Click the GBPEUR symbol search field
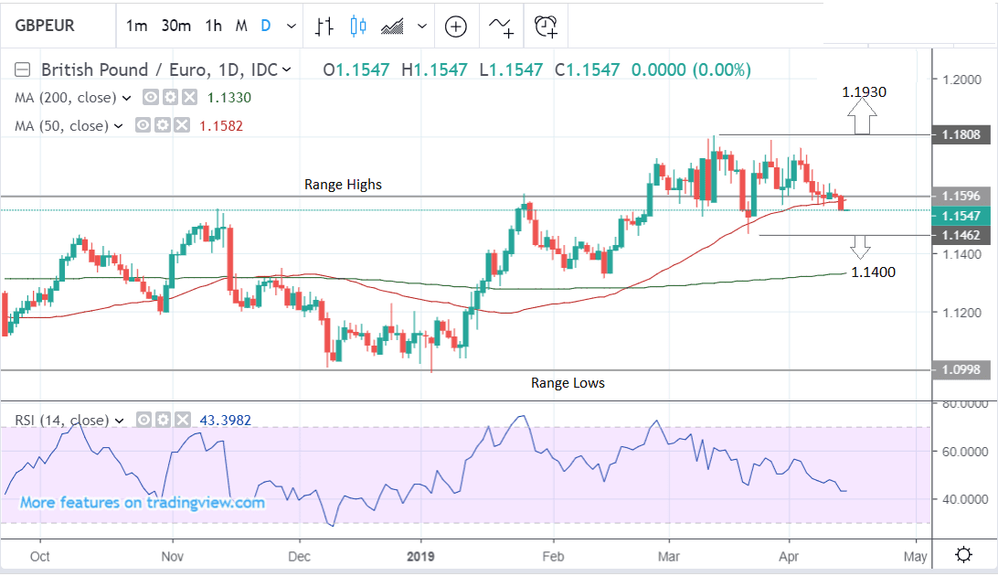Screen dimensions: 998x576 pyautogui.click(x=58, y=26)
